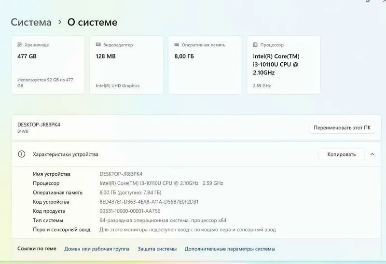Click the Код продукта label
The width and height of the screenshot is (386, 264).
tap(49, 211)
